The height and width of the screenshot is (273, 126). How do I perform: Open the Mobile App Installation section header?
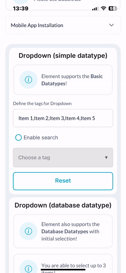[x=63, y=25]
